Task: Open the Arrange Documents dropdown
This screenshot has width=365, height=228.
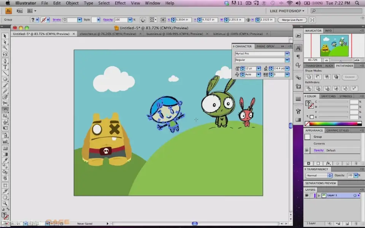Action: [x=32, y=11]
